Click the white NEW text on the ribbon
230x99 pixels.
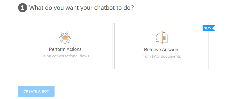tap(207, 28)
